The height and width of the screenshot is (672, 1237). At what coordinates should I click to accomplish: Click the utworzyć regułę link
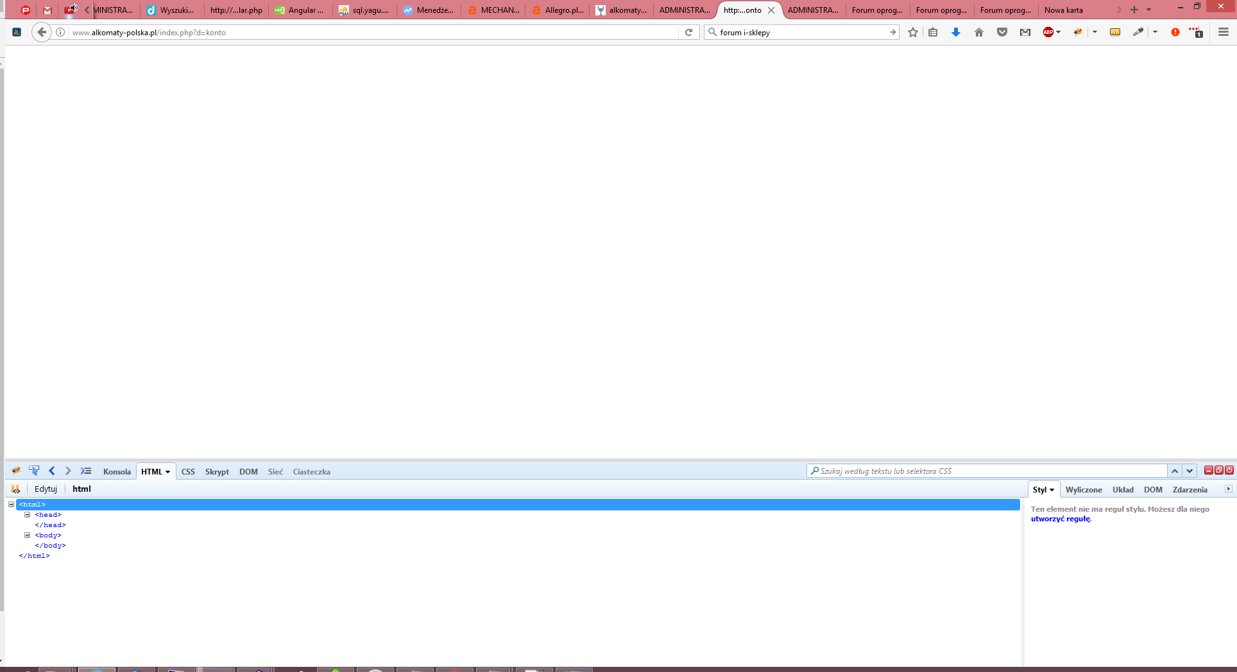[1060, 519]
